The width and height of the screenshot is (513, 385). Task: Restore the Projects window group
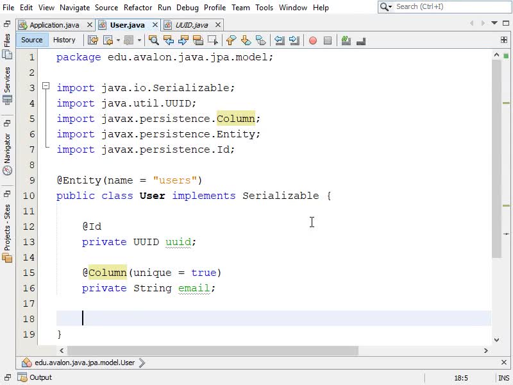click(x=7, y=194)
